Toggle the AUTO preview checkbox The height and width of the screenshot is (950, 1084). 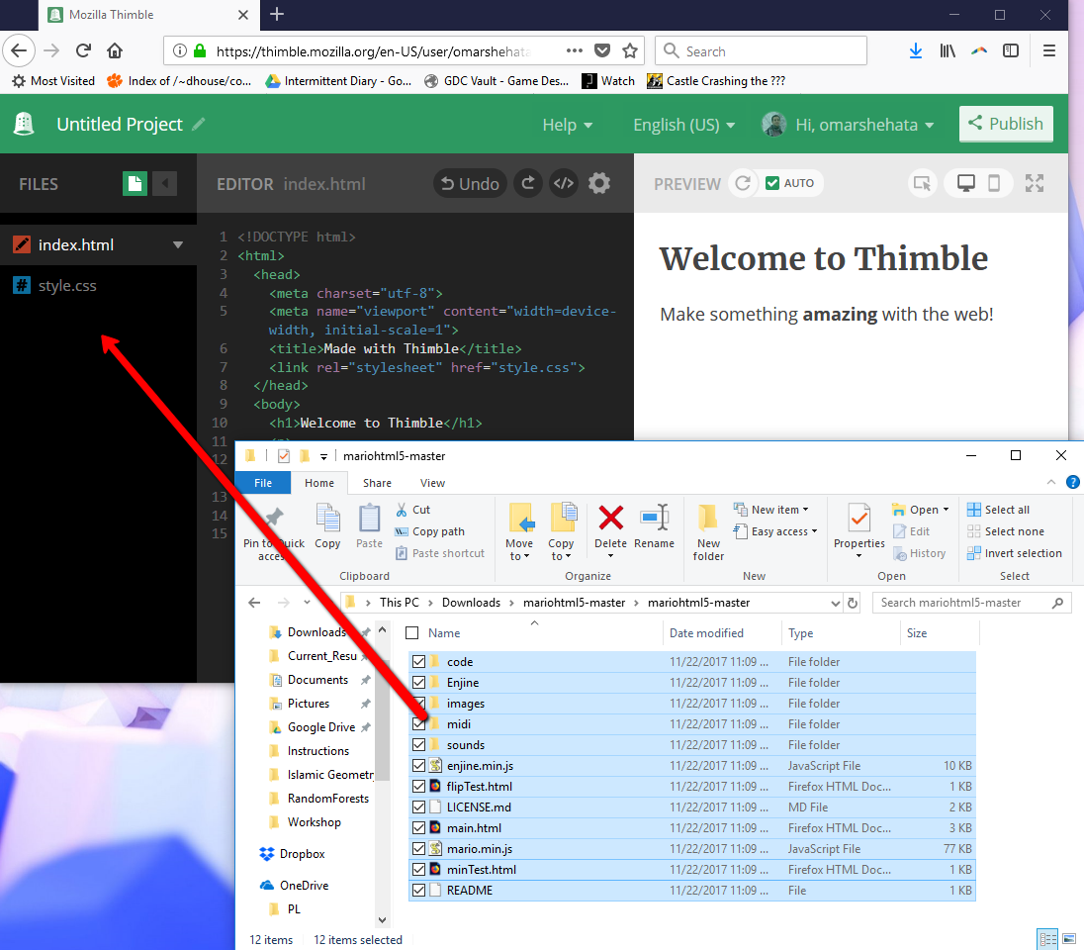coord(772,183)
